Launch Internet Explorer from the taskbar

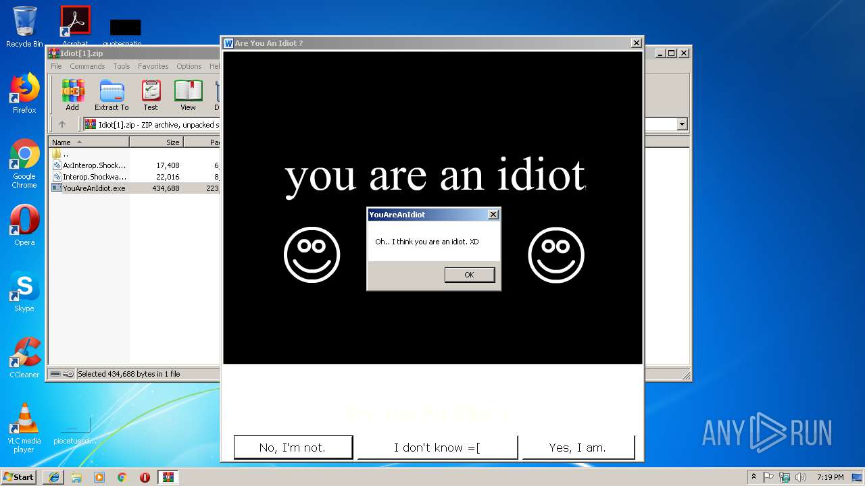tap(54, 477)
